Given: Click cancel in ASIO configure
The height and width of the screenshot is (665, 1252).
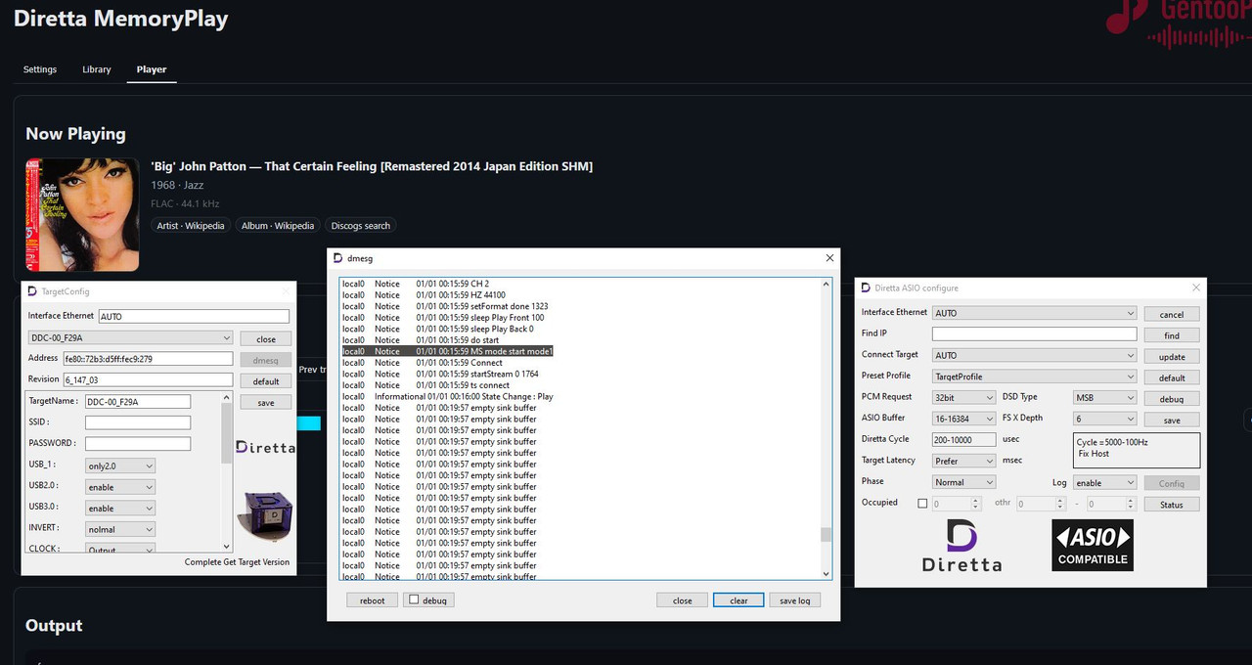Looking at the screenshot, I should click(x=1172, y=315).
